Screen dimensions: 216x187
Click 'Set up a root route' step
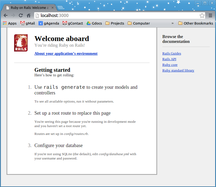click(x=72, y=113)
